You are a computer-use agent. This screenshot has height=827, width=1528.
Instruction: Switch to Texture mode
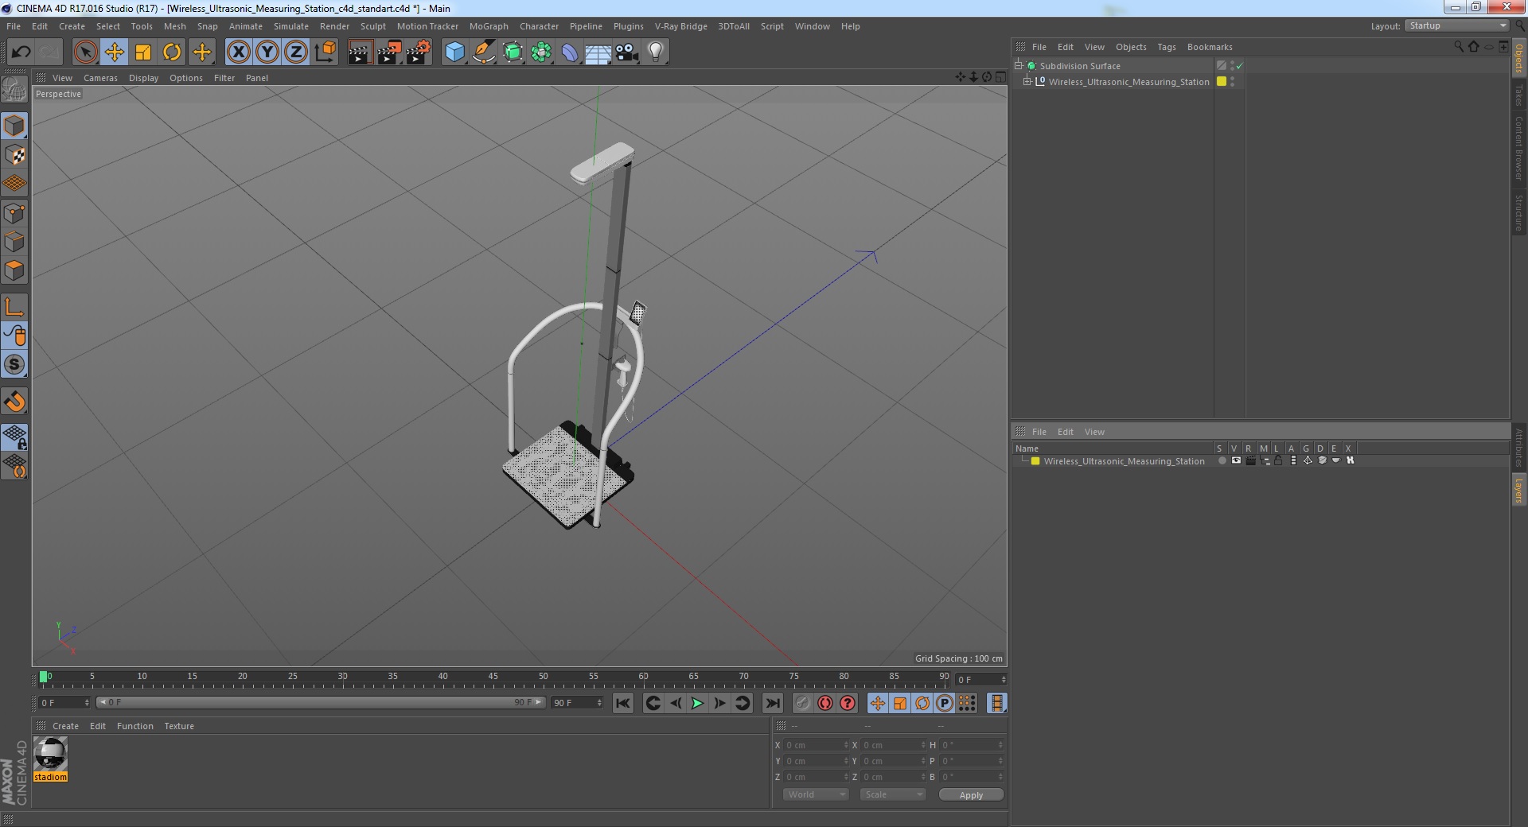point(14,155)
